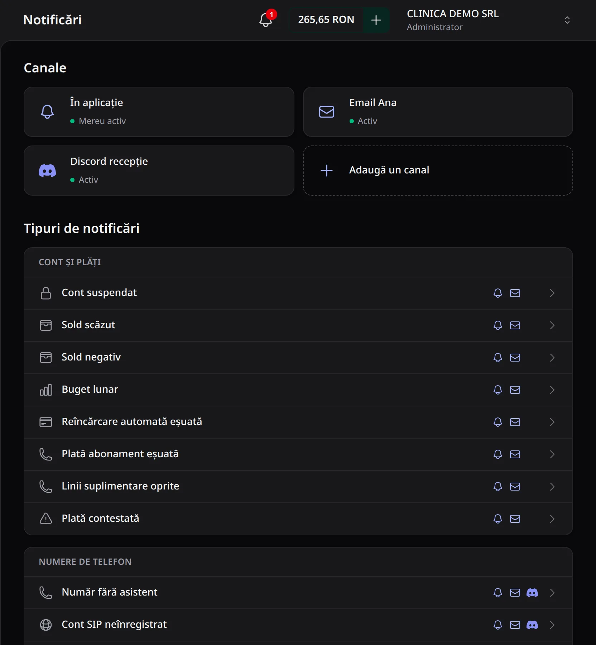Viewport: 596px width, 645px height.
Task: Click the lock icon beside Cont suspendat
Action: pos(46,293)
